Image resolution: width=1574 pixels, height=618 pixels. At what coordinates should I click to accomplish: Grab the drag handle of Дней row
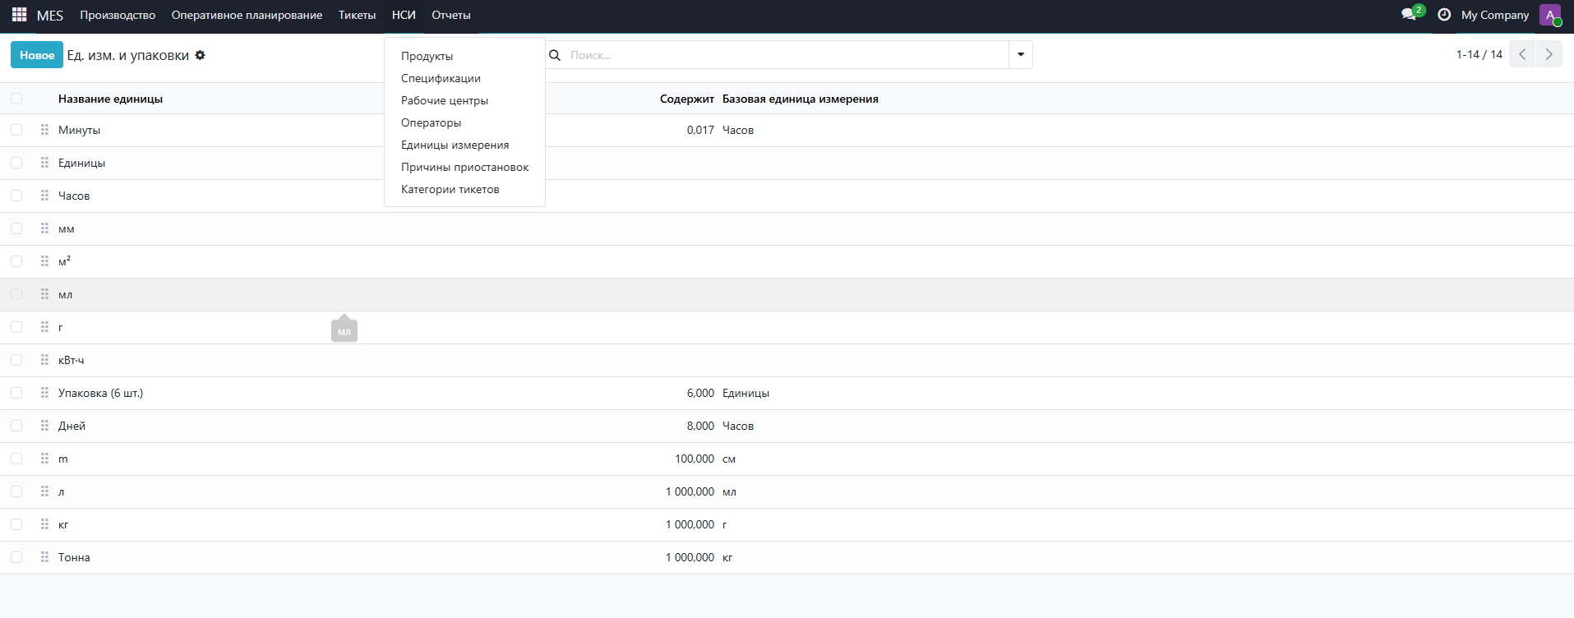(44, 426)
